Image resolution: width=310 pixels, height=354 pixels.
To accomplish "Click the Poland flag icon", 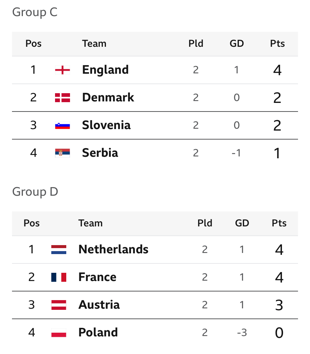I will coord(59,333).
